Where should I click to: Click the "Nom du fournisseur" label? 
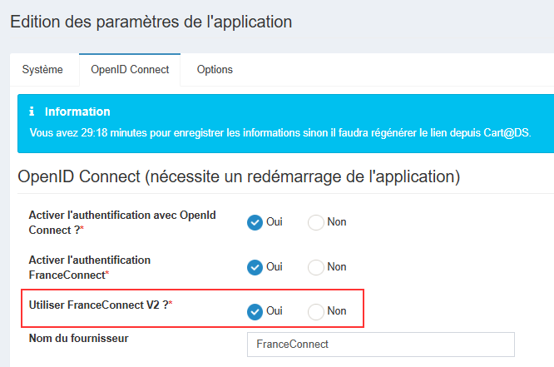click(x=77, y=339)
